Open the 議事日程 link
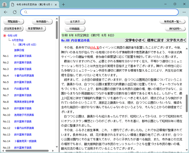This screenshot has width=189, height=153. coord(19,50)
